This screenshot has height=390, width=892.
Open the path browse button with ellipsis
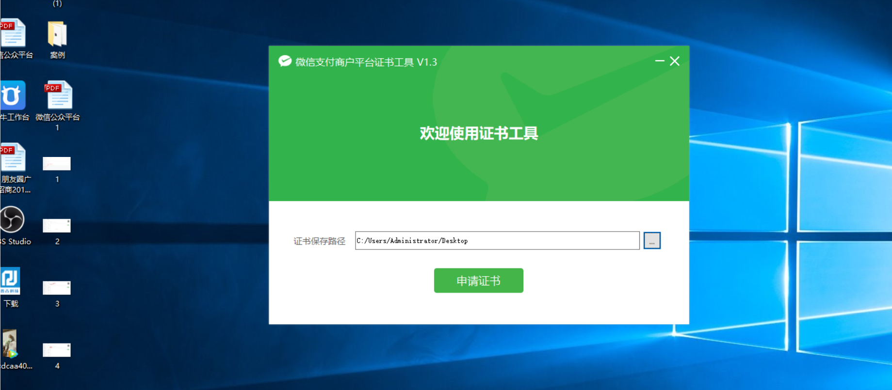[652, 240]
